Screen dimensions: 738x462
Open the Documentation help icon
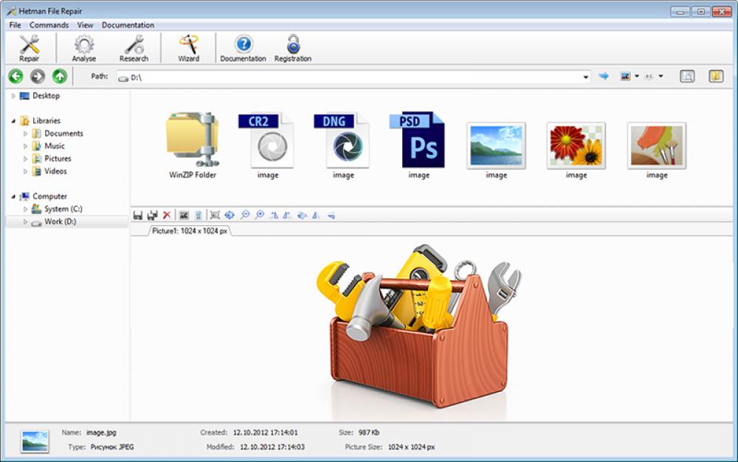click(243, 46)
